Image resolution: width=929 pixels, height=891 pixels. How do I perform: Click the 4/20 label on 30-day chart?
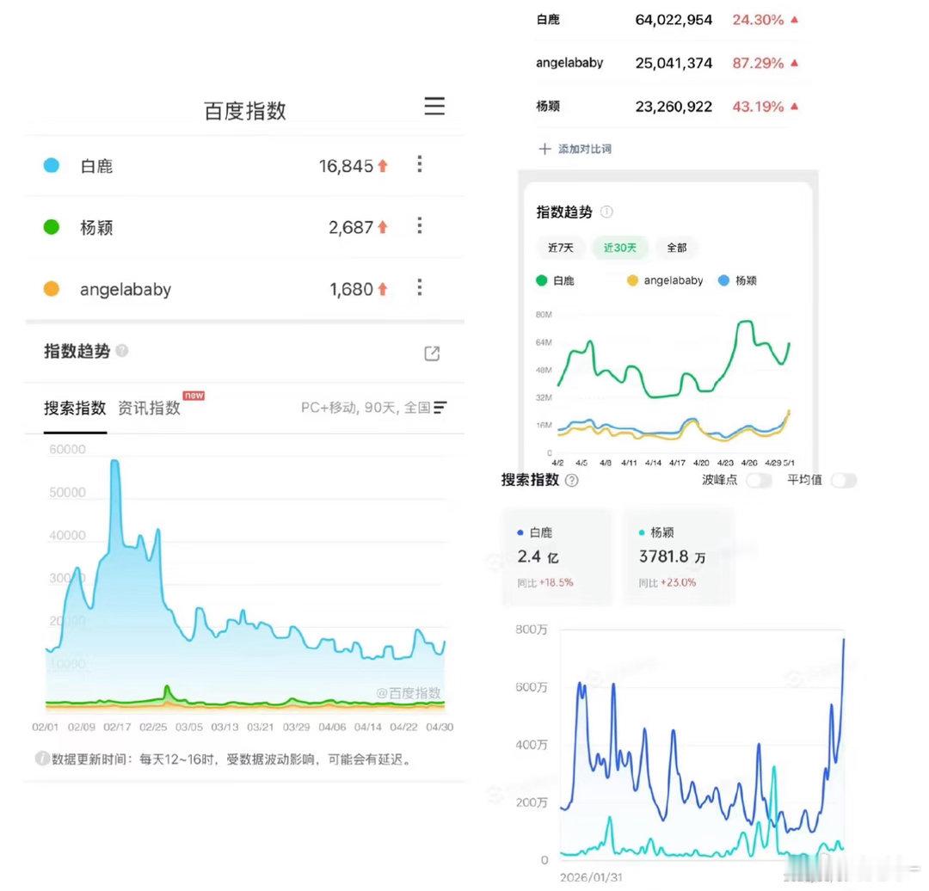[x=701, y=463]
